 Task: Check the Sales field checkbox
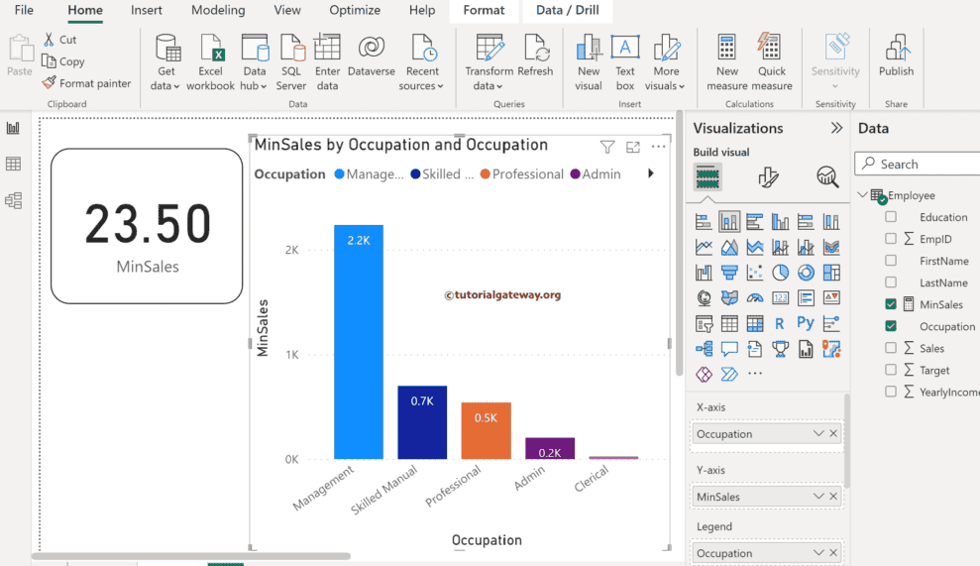tap(891, 348)
